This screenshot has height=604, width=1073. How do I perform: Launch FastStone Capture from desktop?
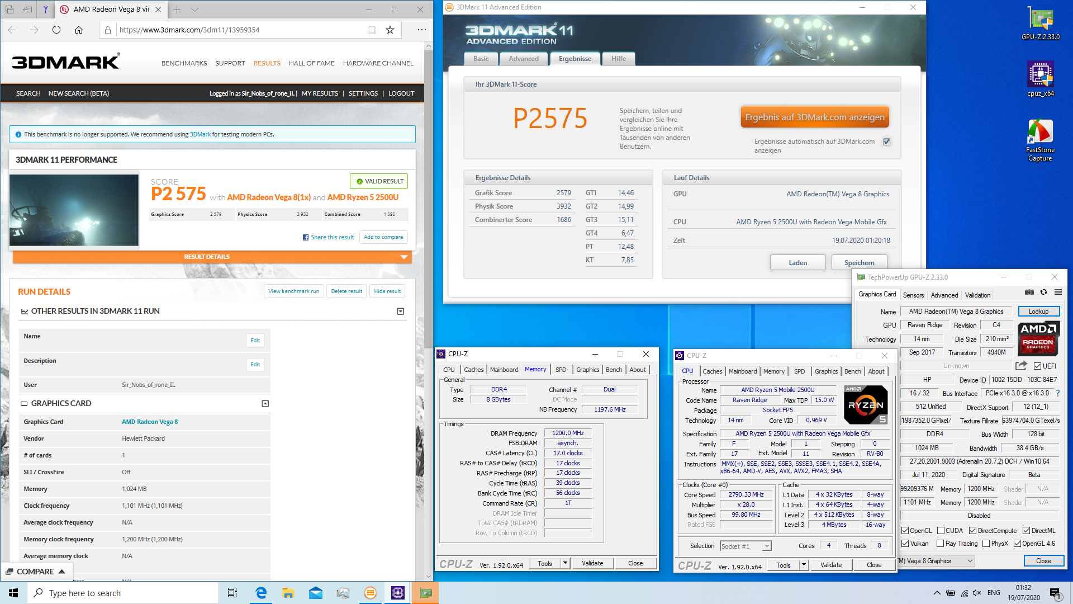point(1040,140)
